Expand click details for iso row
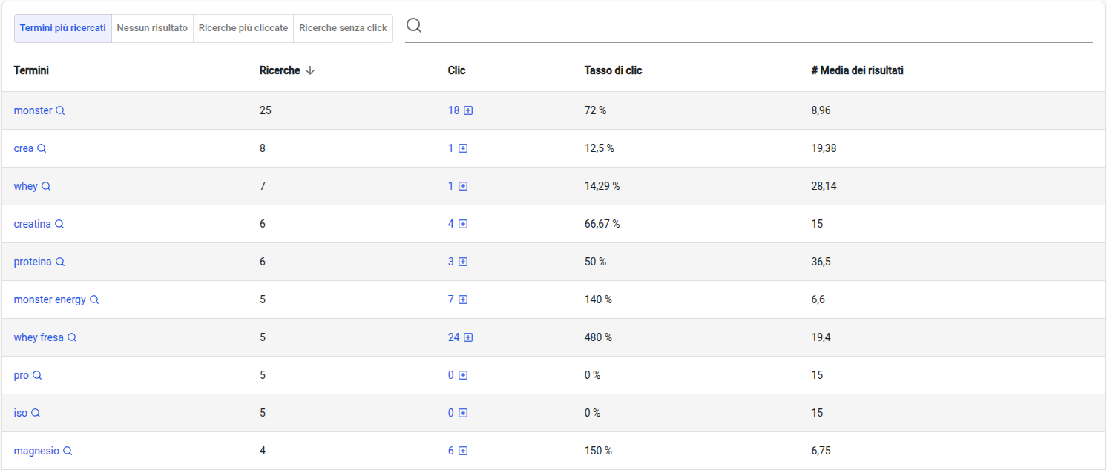 463,413
